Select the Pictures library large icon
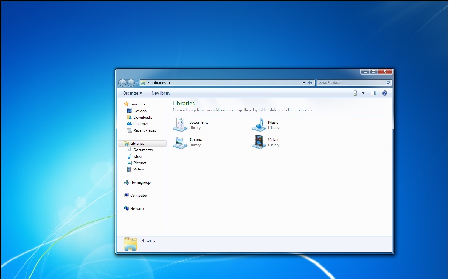449x279 pixels. pyautogui.click(x=180, y=142)
